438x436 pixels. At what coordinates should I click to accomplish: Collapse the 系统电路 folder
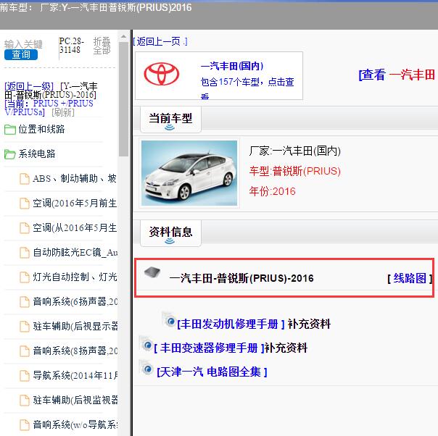[x=37, y=154]
